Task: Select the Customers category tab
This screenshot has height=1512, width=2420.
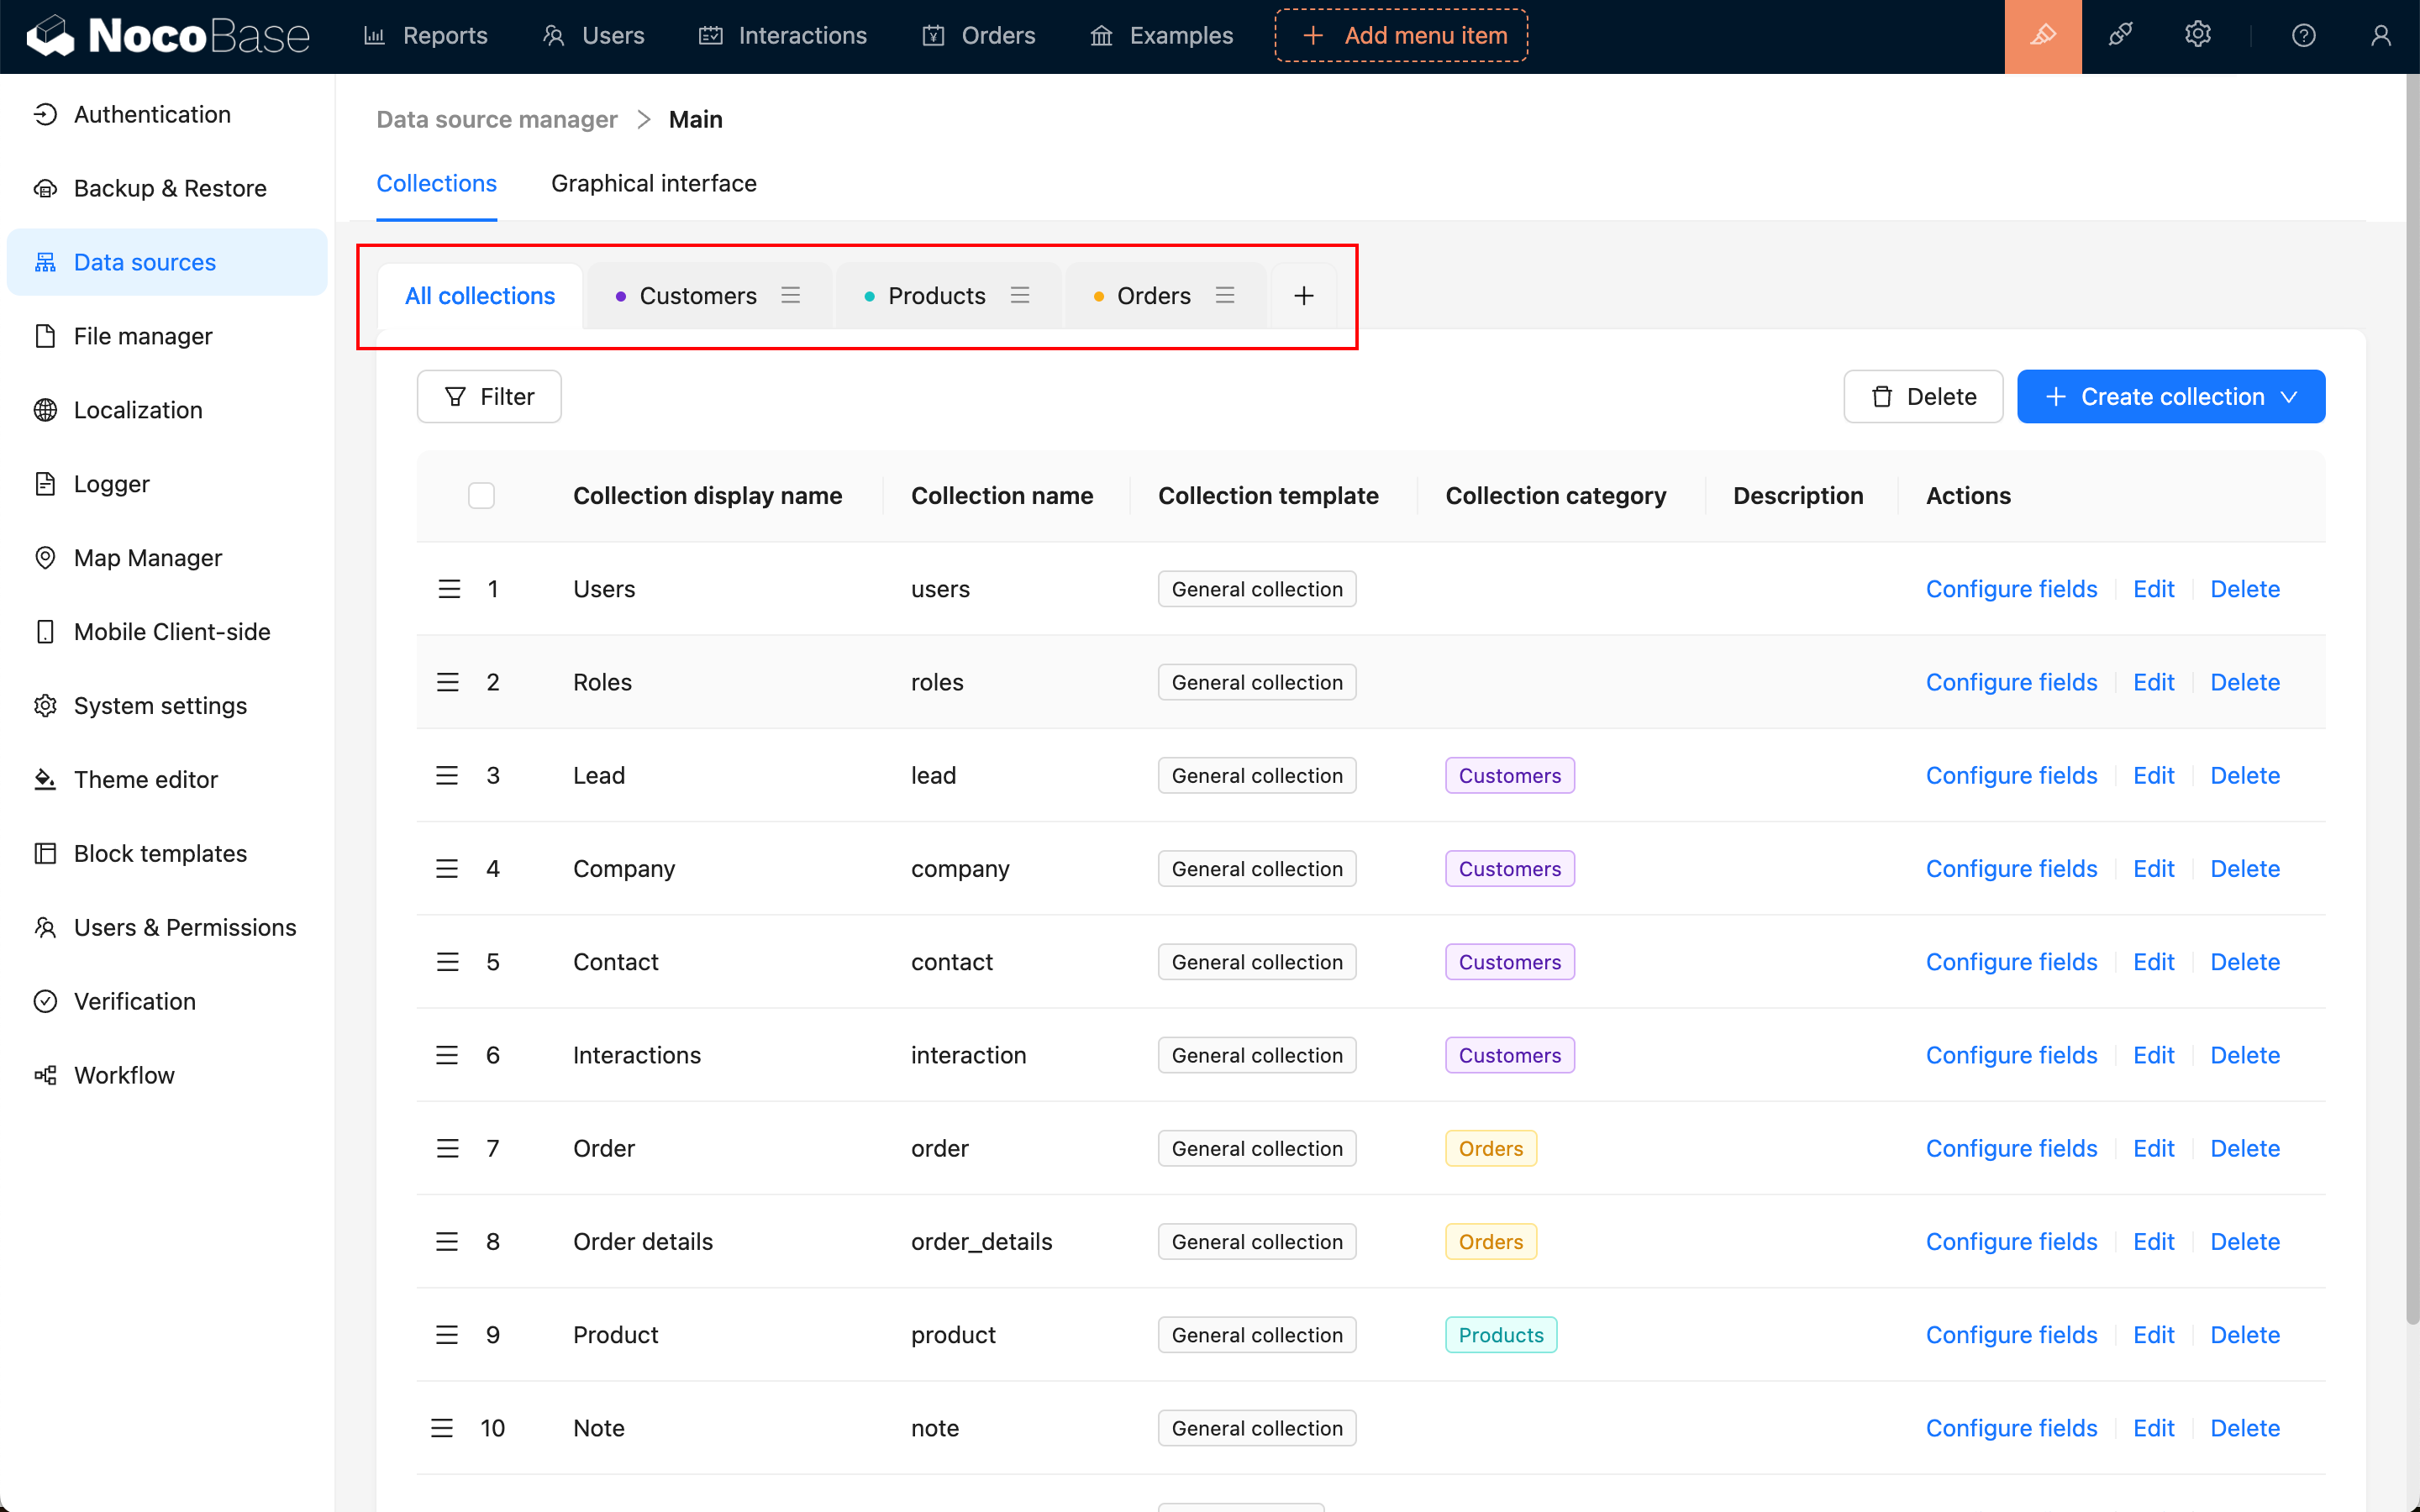Action: (x=697, y=296)
